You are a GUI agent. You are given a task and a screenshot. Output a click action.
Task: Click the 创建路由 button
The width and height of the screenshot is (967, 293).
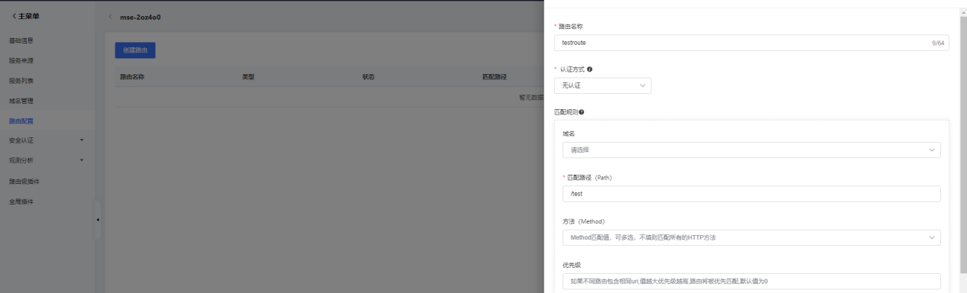pyautogui.click(x=135, y=50)
